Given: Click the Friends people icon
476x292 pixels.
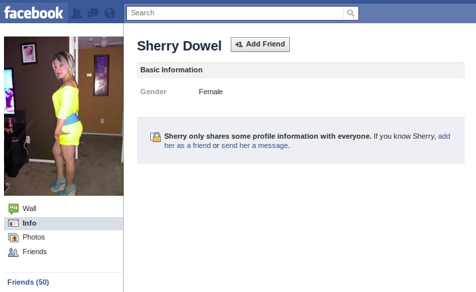Looking at the screenshot, I should coord(13,252).
